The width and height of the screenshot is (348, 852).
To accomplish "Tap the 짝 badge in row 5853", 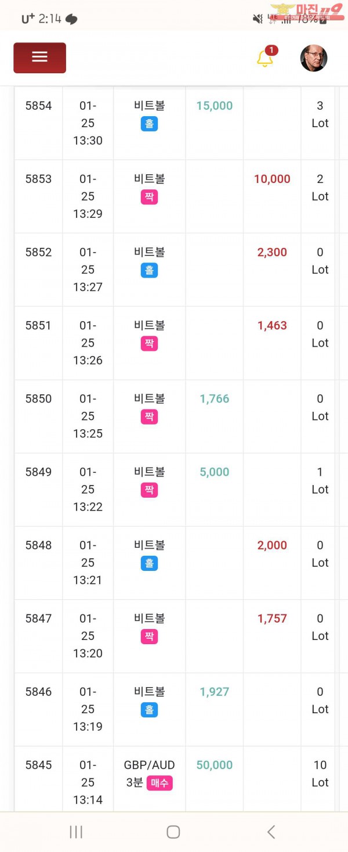I will (149, 197).
